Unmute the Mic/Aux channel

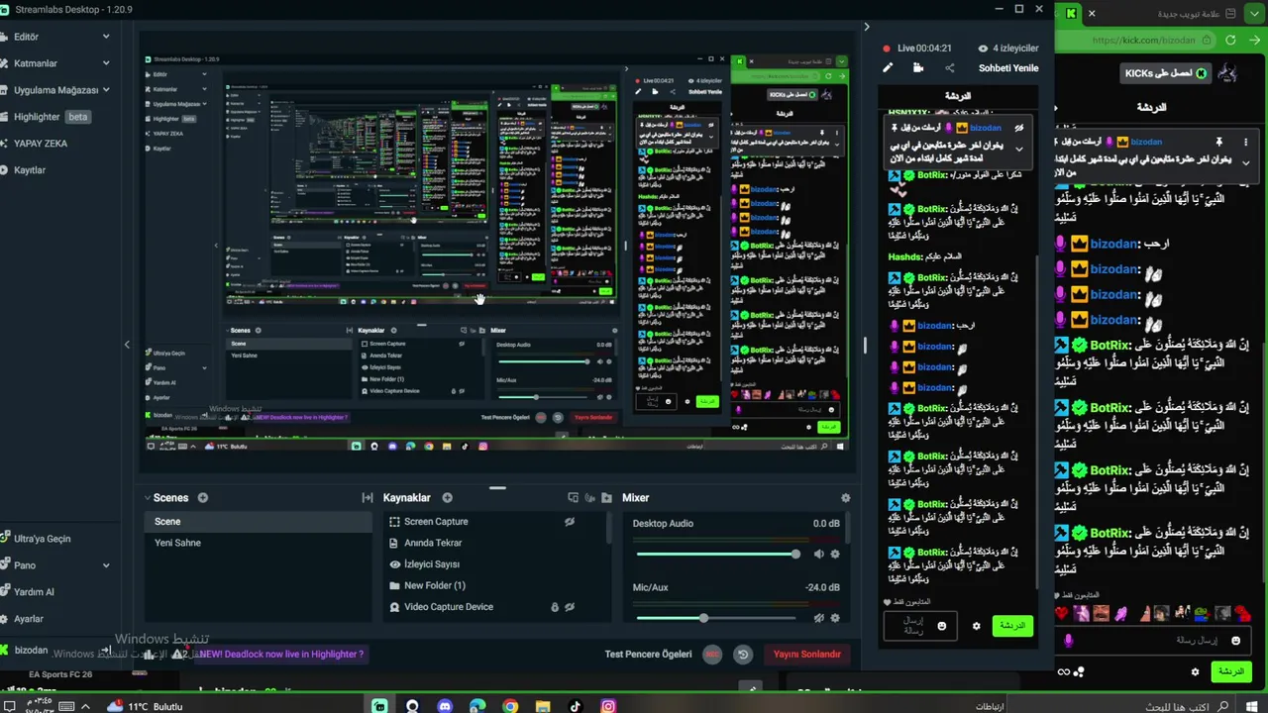[818, 618]
